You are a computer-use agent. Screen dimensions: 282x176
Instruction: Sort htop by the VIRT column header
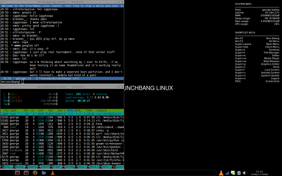pyautogui.click(x=41, y=110)
